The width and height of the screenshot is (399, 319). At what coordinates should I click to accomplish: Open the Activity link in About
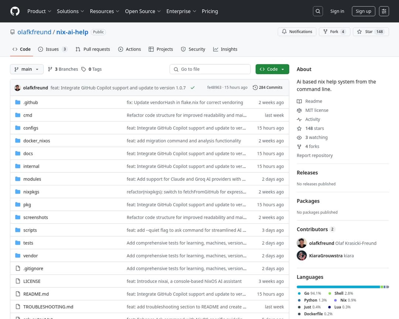[308, 119]
